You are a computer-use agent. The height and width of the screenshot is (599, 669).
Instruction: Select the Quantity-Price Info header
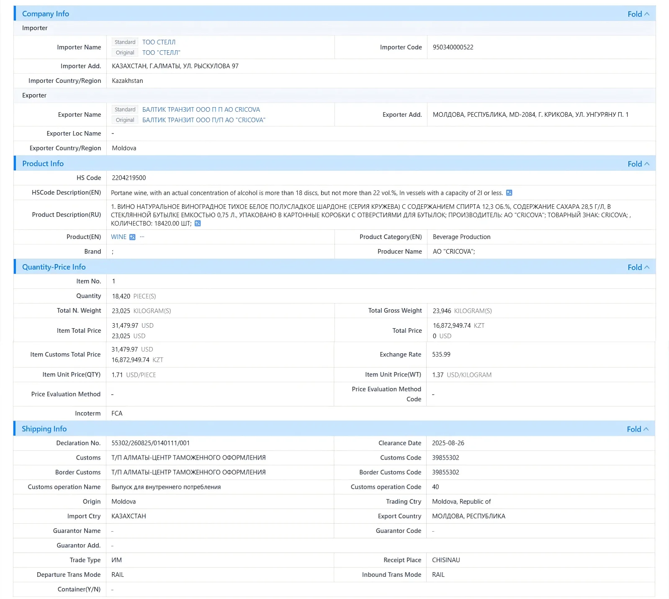[54, 267]
